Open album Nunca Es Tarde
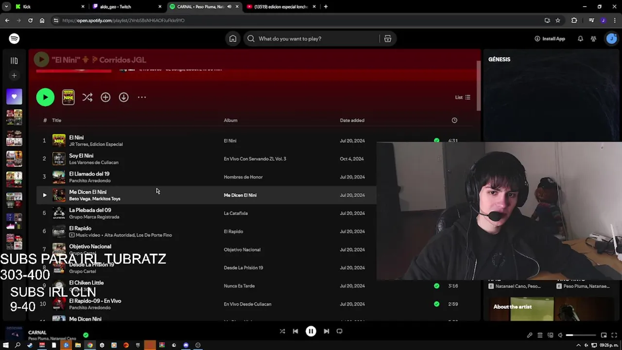622x350 pixels. [x=239, y=286]
